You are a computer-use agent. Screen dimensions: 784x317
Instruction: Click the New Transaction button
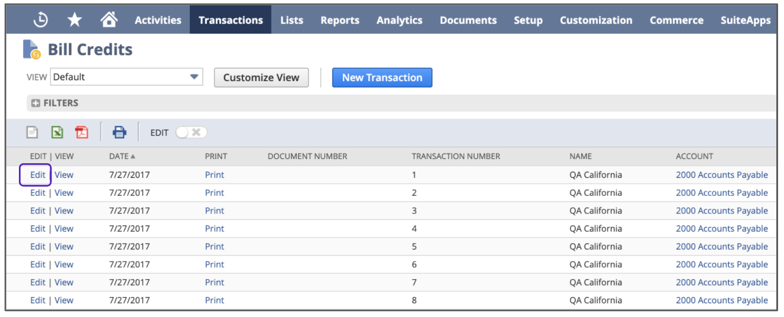(x=382, y=77)
